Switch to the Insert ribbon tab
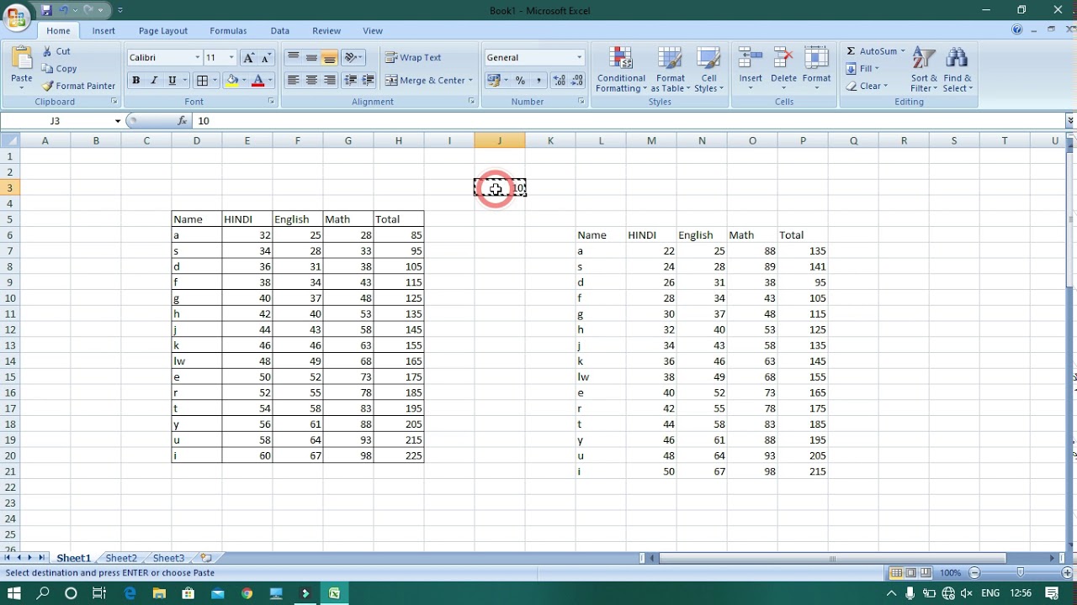Image resolution: width=1077 pixels, height=605 pixels. click(103, 31)
